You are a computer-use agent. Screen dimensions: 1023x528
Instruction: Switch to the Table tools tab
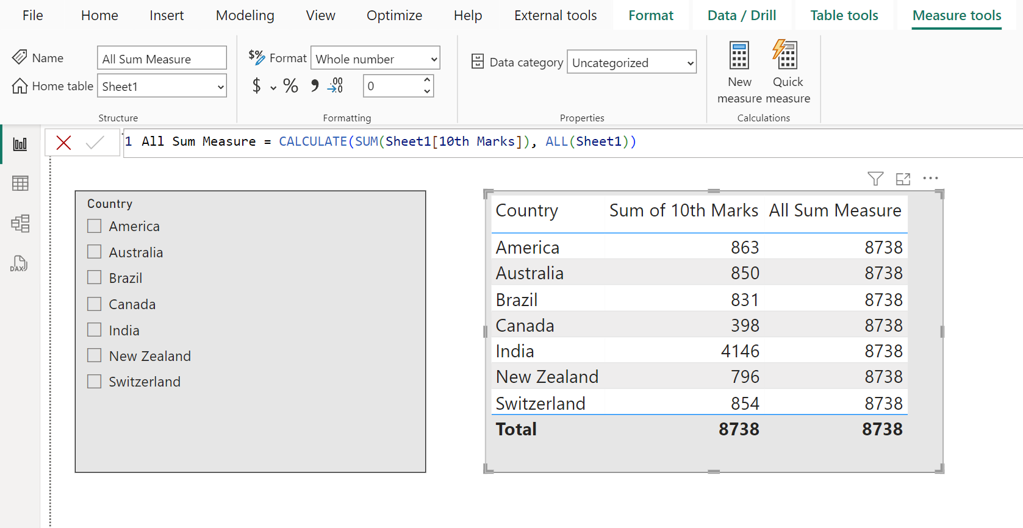tap(844, 16)
